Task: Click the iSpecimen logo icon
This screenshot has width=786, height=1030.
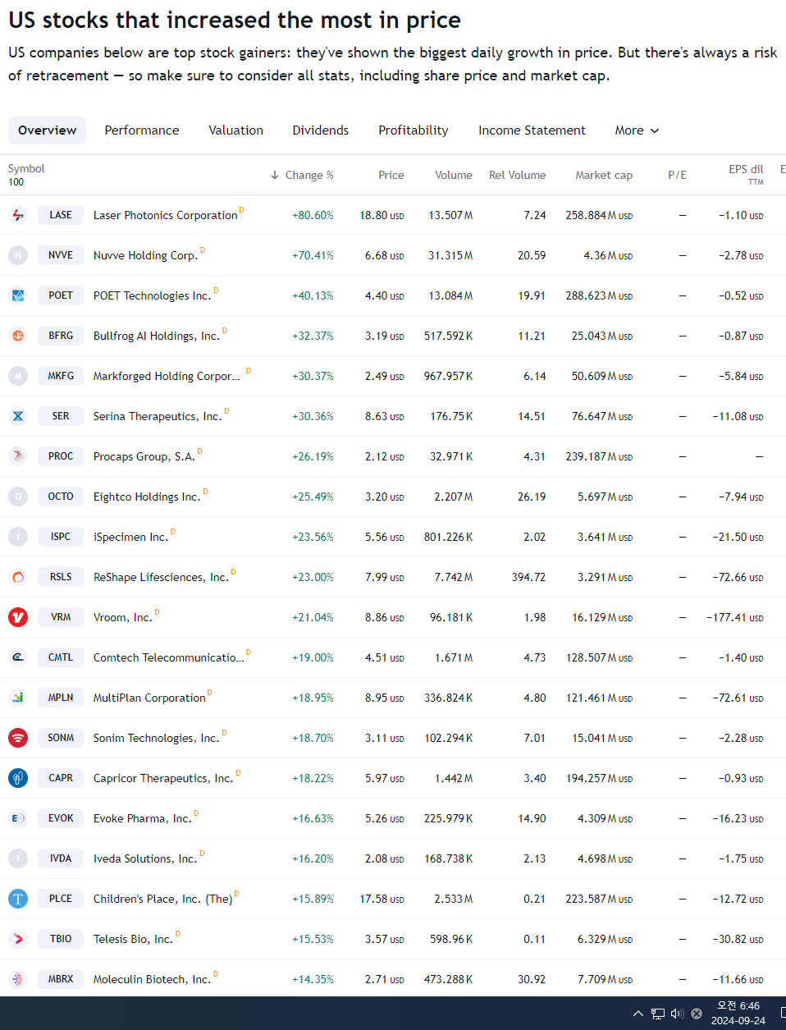Action: click(x=18, y=537)
